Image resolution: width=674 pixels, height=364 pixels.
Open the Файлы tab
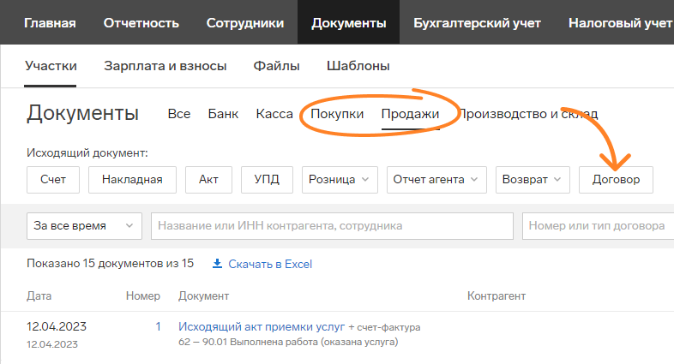point(276,66)
